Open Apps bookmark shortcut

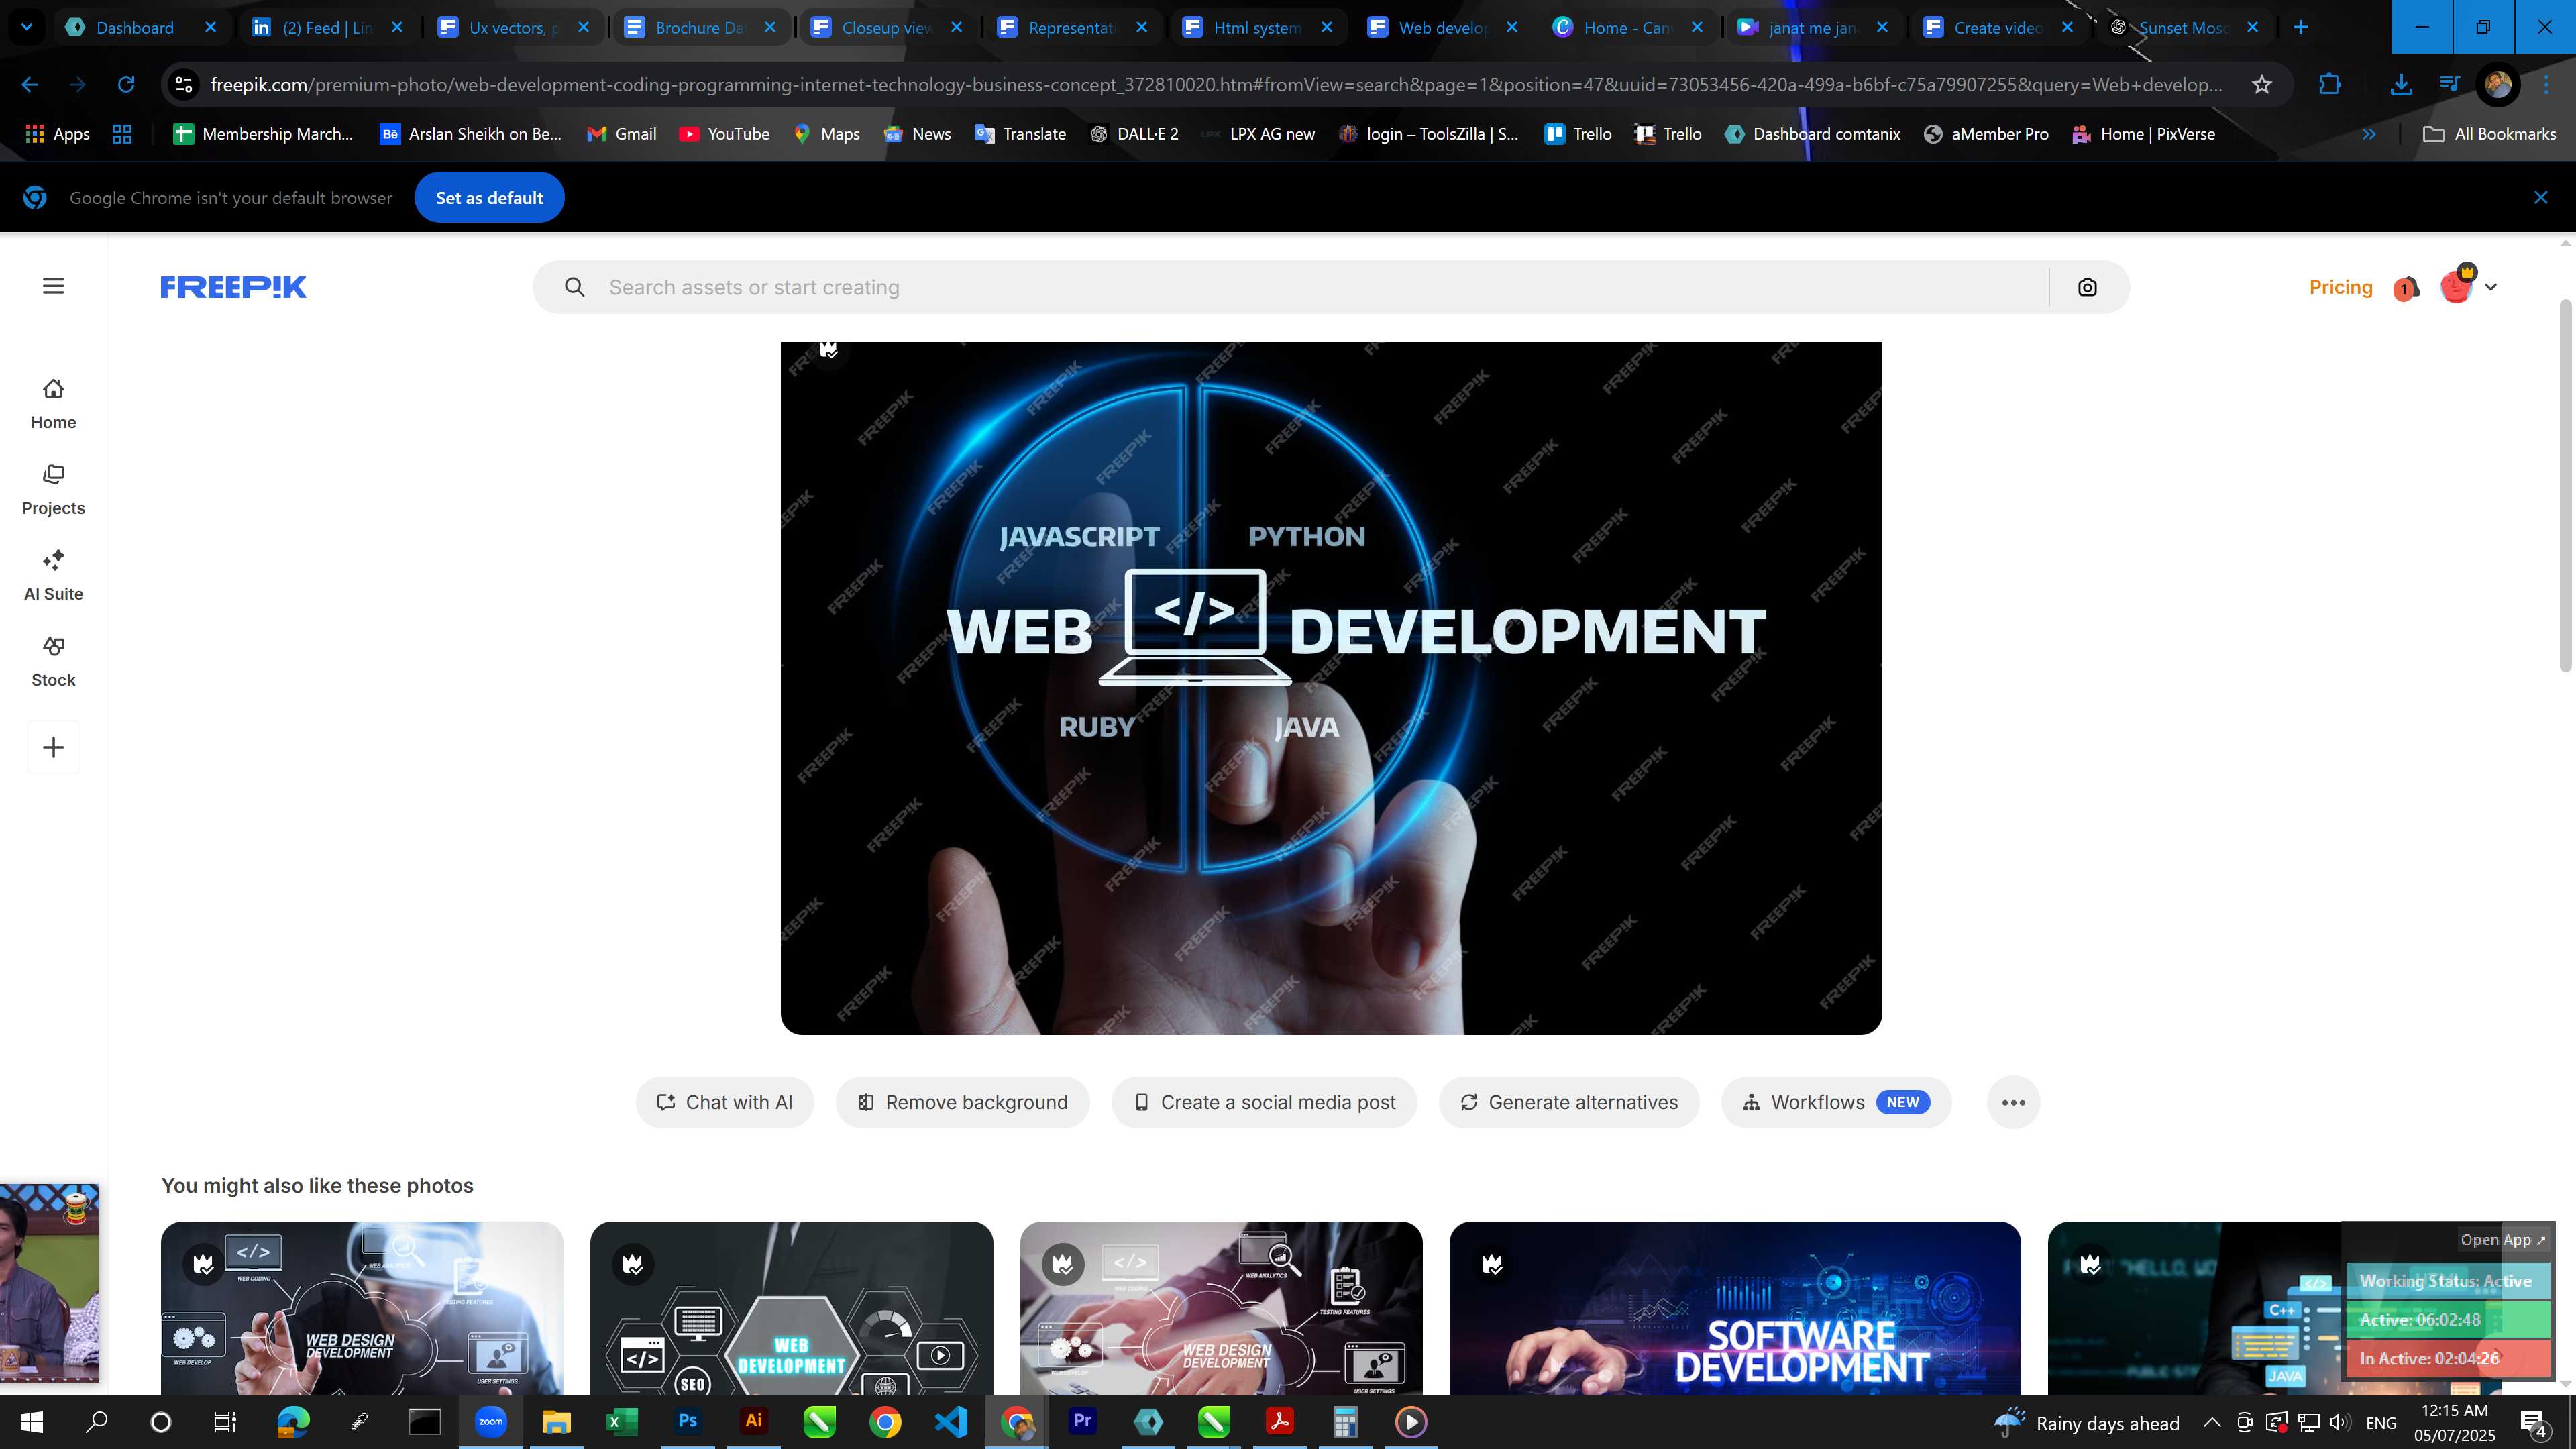57,134
